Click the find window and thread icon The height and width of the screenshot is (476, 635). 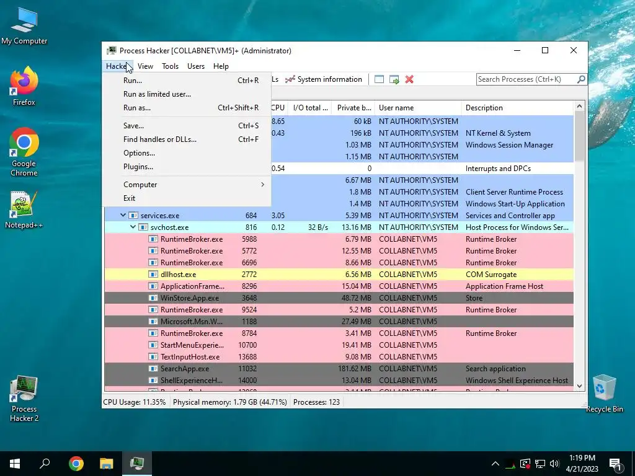(394, 79)
